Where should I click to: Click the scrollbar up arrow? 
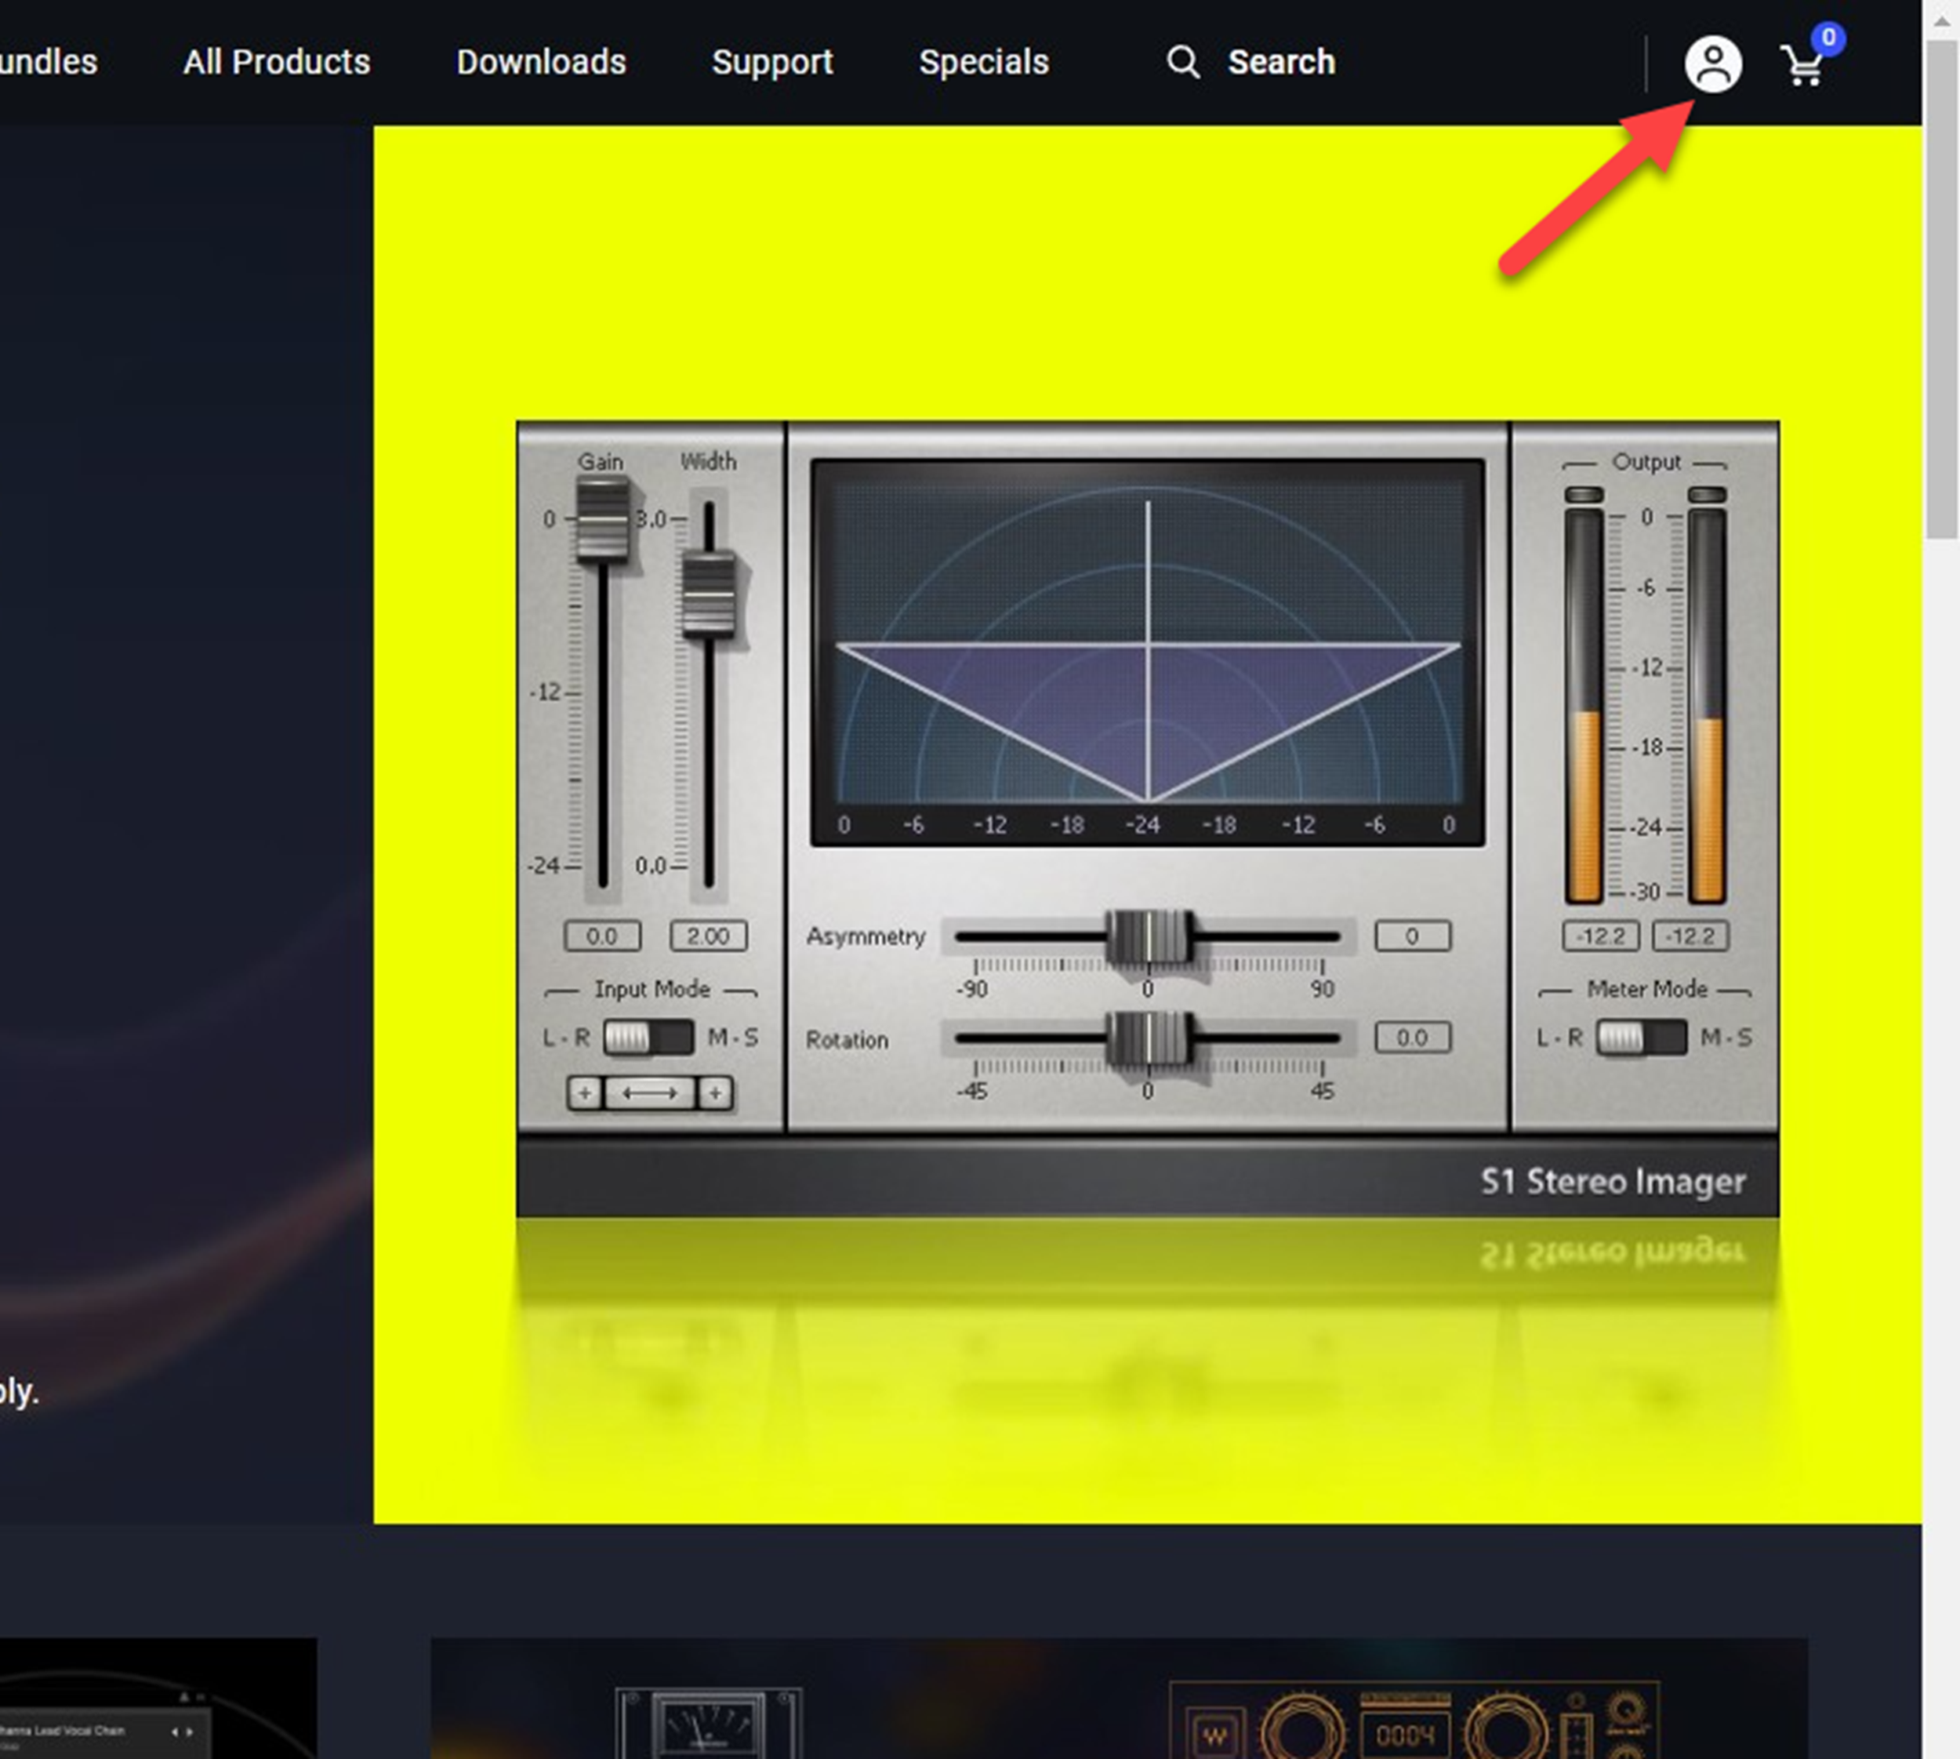click(x=1940, y=21)
